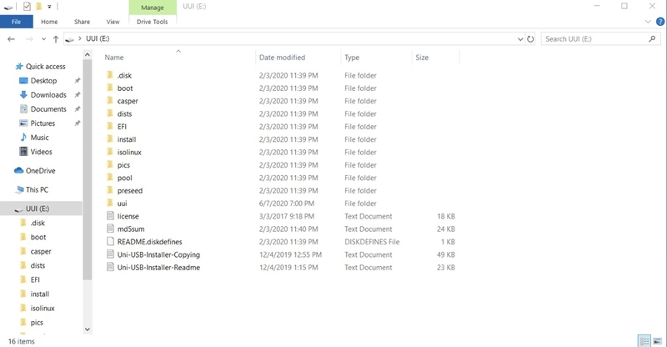The width and height of the screenshot is (667, 347).
Task: Open recent locations dropdown arrow
Action: (x=43, y=39)
